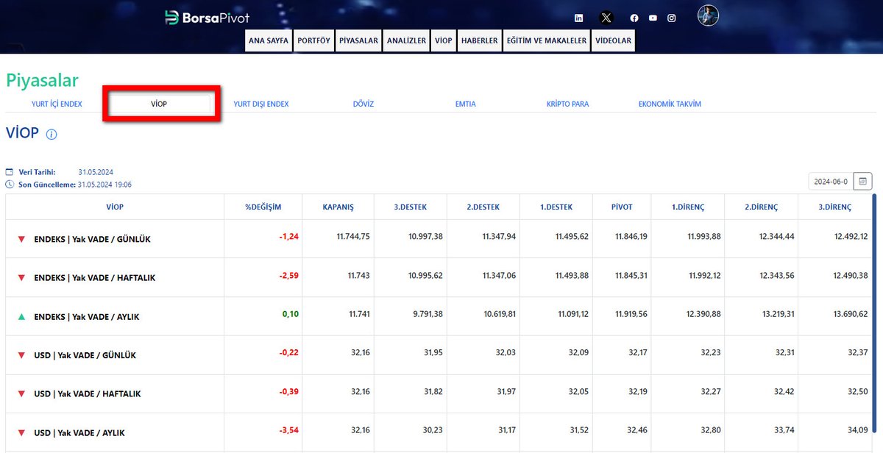Viewport: 883px width, 453px height.
Task: Open the PORTFÖY menu
Action: click(314, 41)
